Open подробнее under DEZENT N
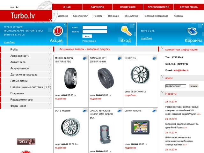The height and width of the screenshot is (153, 204). (130, 95)
